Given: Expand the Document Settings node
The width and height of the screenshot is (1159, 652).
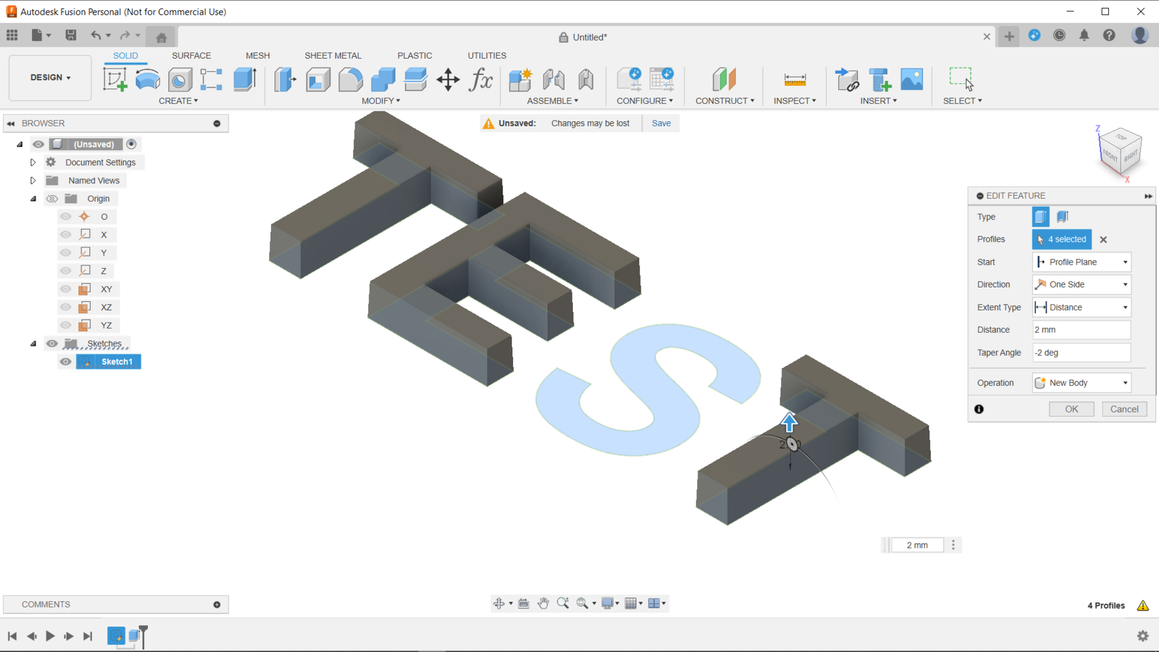Looking at the screenshot, I should pyautogui.click(x=33, y=162).
